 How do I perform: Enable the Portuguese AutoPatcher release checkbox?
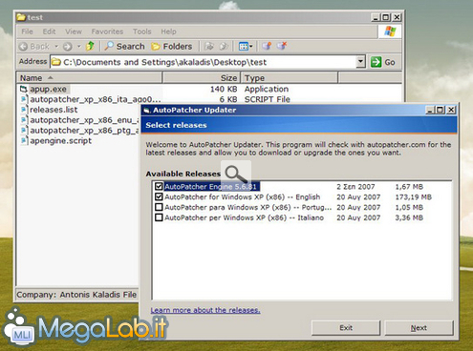pos(159,207)
